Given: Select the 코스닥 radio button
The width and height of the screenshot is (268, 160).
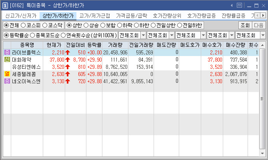Looking at the screenshot, I should point(45,26).
